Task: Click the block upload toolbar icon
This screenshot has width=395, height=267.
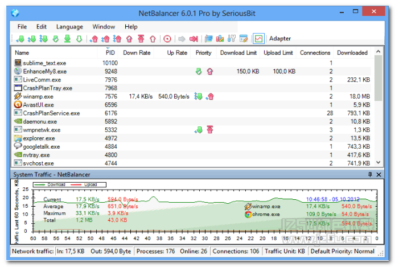Action: click(x=141, y=39)
